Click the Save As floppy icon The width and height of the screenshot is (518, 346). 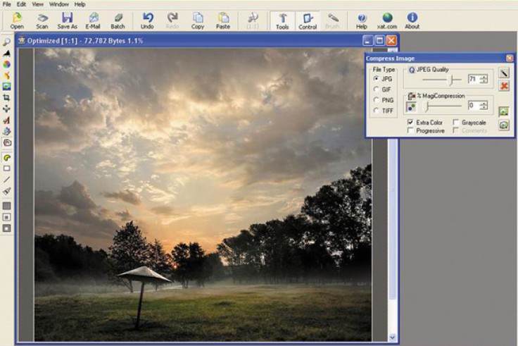pyautogui.click(x=67, y=18)
